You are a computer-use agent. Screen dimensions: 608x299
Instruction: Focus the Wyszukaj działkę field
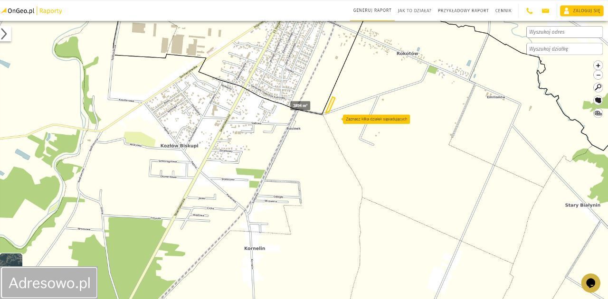tap(564, 49)
